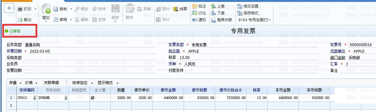Click 上查 (Trace up) icon

coord(213,6)
